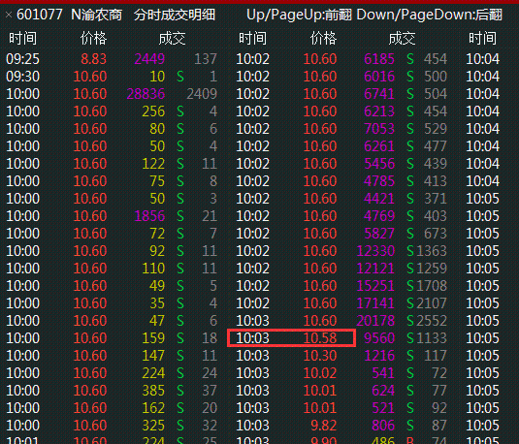Click the volume 92 cell
This screenshot has width=519, height=444.
point(157,251)
